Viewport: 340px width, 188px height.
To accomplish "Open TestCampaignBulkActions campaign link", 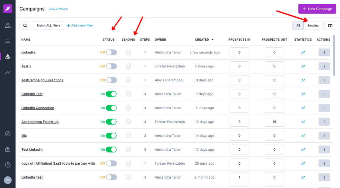I will coord(42,80).
